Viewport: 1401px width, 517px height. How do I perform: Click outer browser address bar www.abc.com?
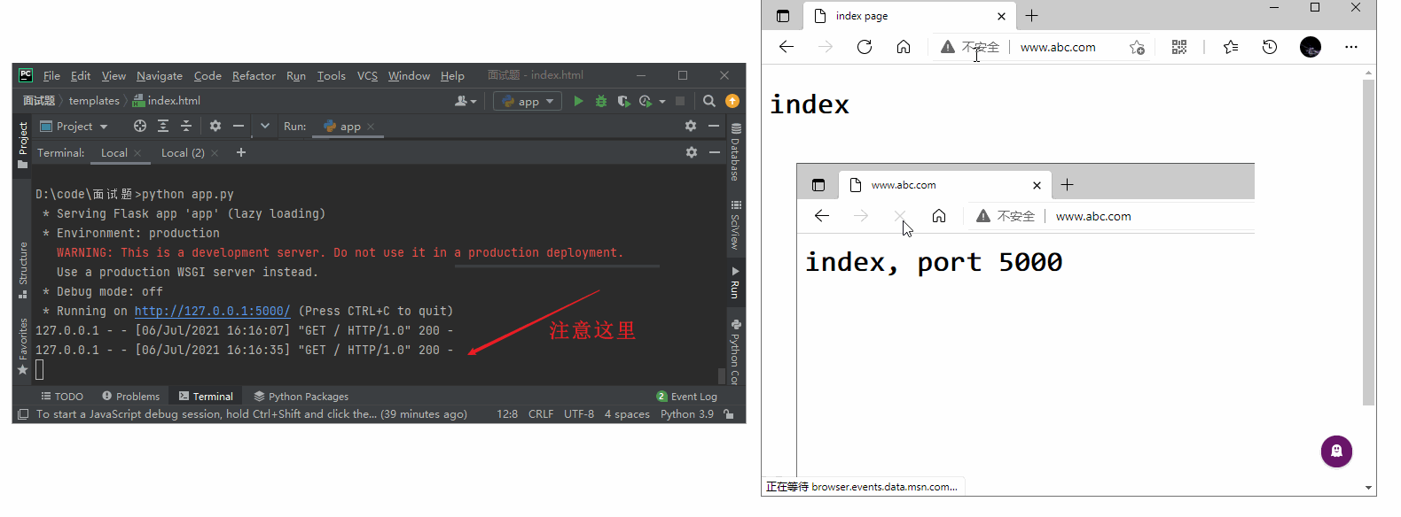[x=1058, y=47]
